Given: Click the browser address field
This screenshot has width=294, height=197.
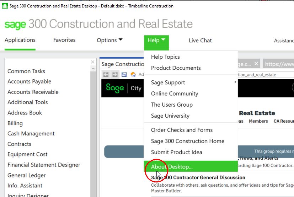Looking at the screenshot, I should [266, 75].
